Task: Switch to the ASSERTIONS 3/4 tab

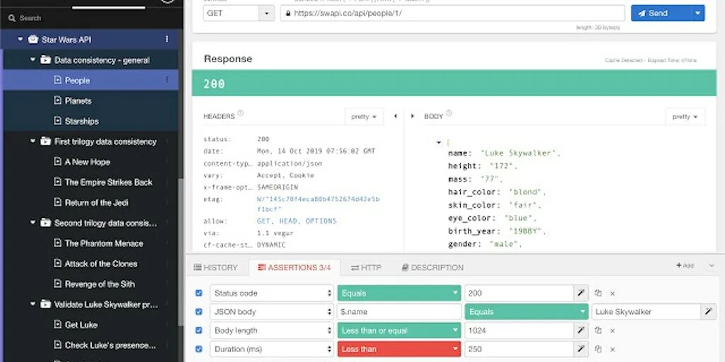Action: [294, 267]
